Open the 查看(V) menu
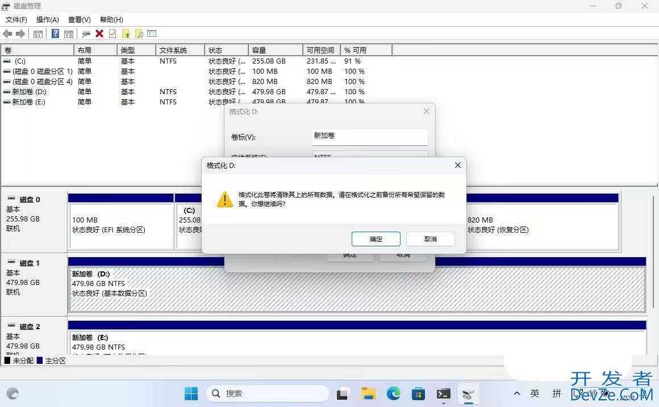Viewport: 659px width, 407px height. tap(80, 20)
